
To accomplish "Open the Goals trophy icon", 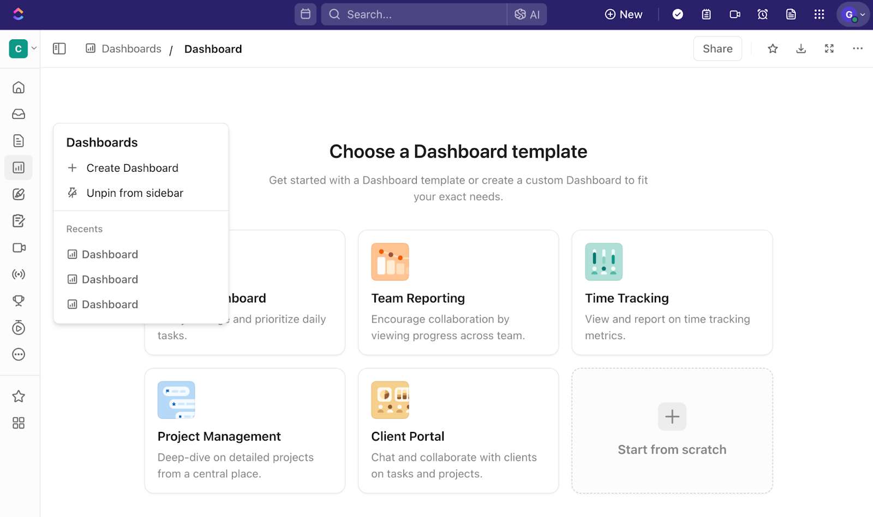I will pyautogui.click(x=19, y=301).
